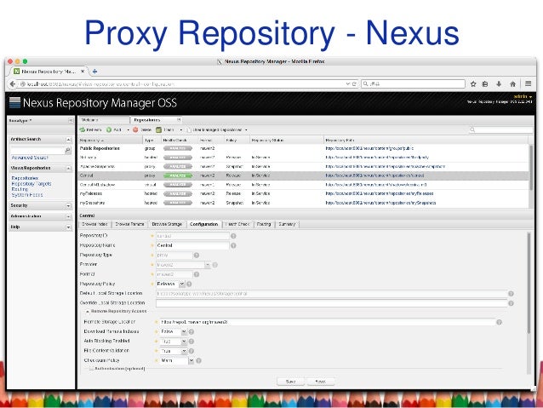The width and height of the screenshot is (543, 408).
Task: Click the green Add repository button
Action: pos(113,129)
